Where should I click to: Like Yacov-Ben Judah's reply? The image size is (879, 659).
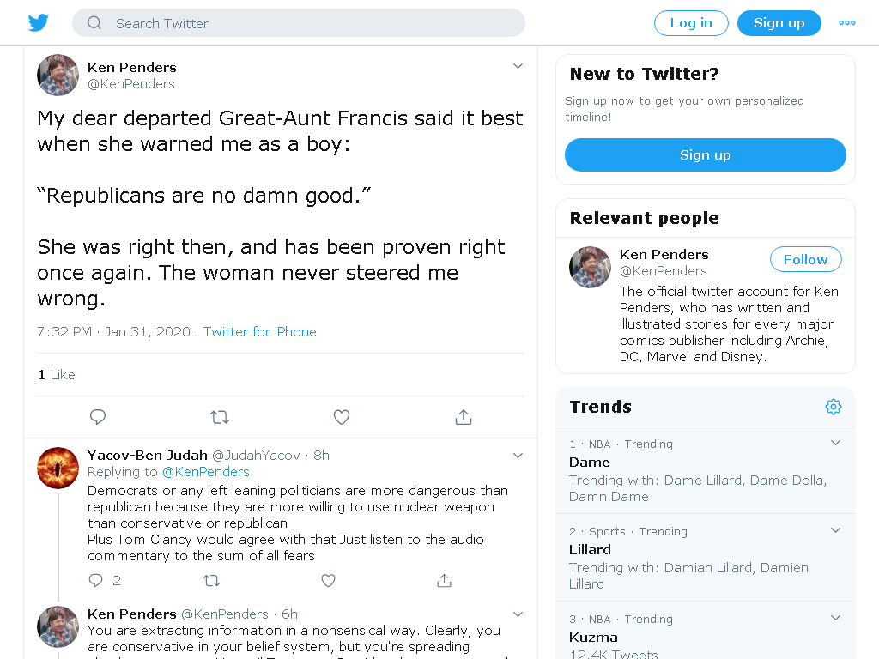tap(328, 581)
